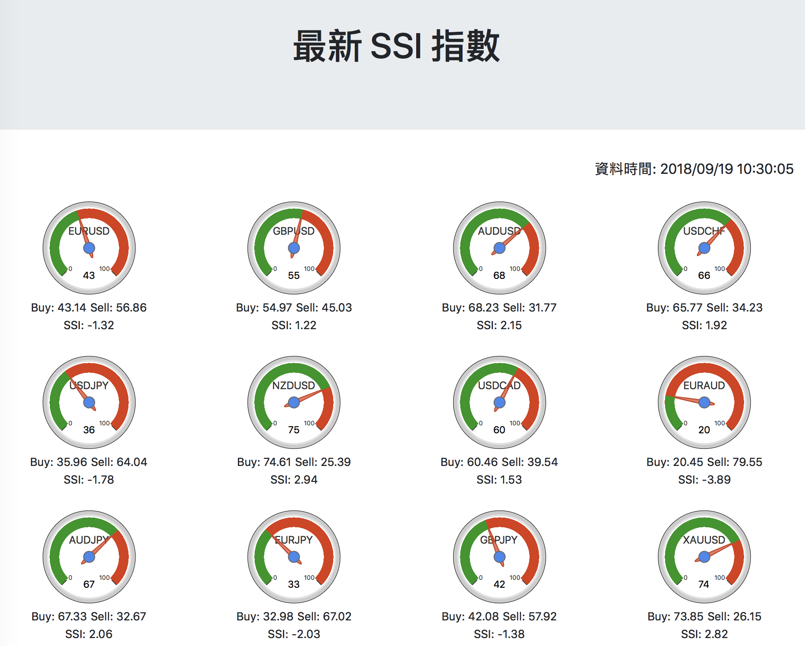Open the USDCHF gauge dial
805x646 pixels.
[704, 248]
